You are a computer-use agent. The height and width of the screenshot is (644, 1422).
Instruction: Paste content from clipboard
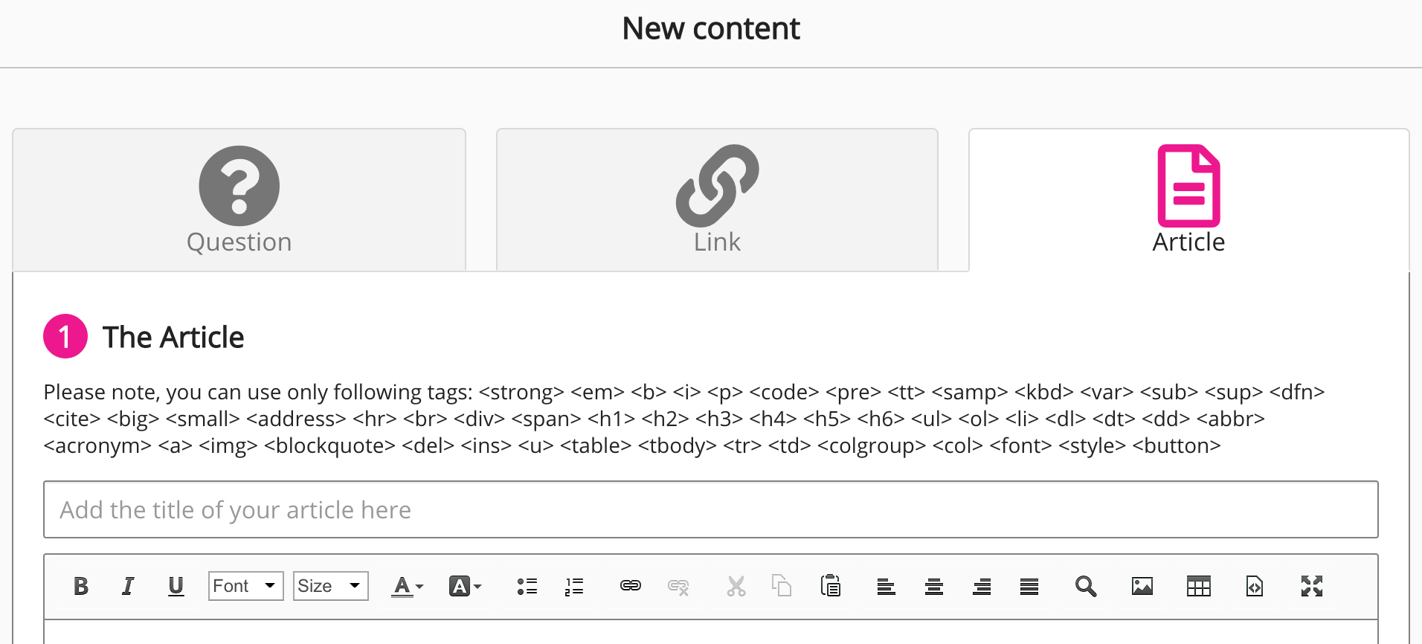[831, 586]
